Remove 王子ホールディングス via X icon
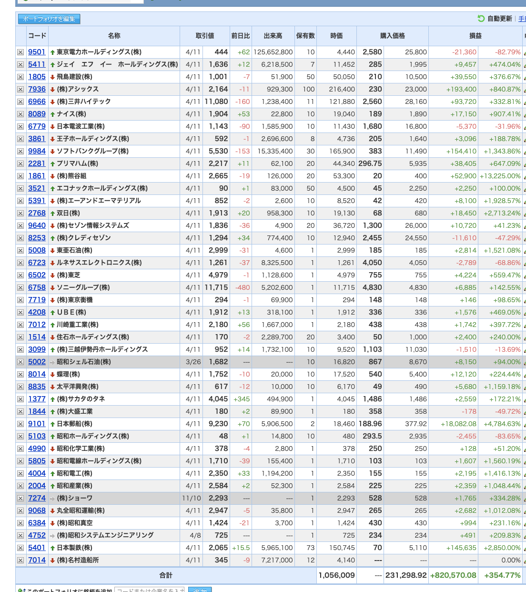The height and width of the screenshot is (592, 526). click(20, 139)
